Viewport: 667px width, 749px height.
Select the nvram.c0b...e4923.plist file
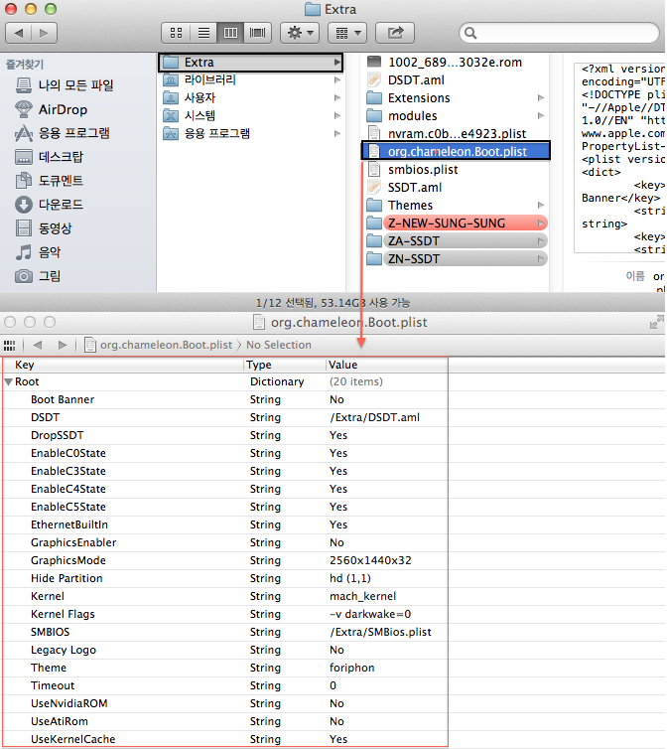tap(456, 134)
